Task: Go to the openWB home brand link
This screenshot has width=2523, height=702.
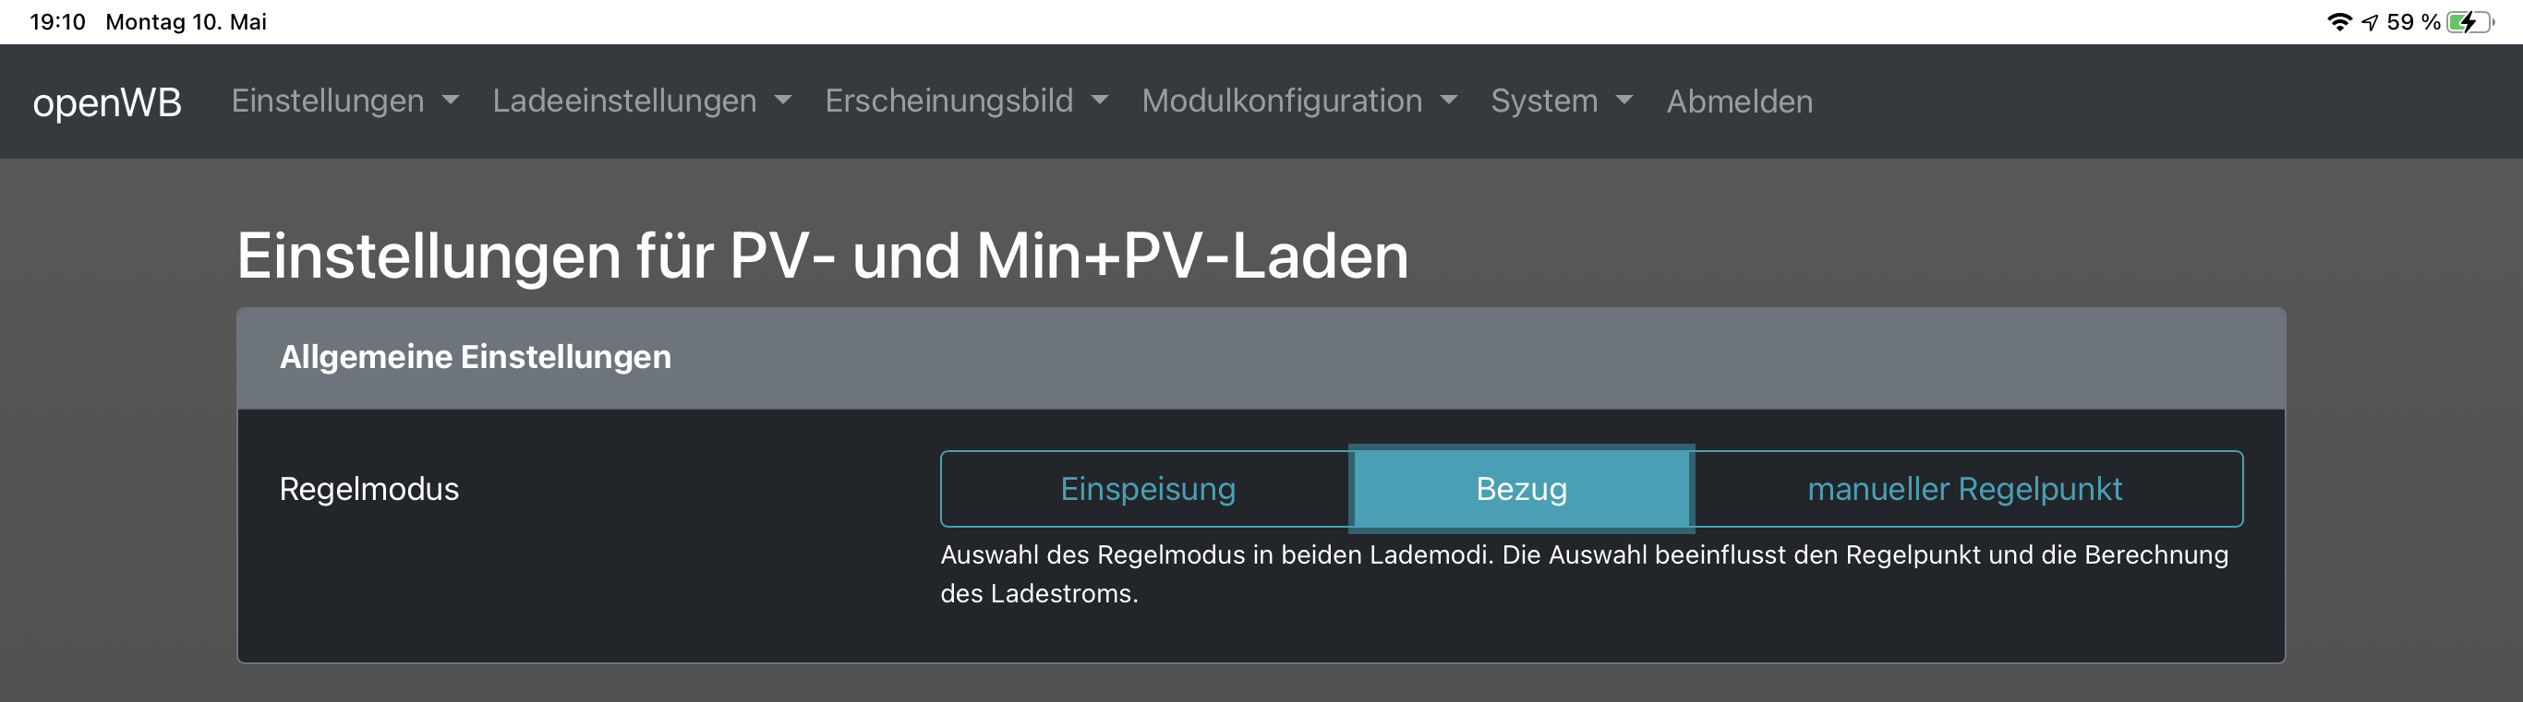Action: click(107, 101)
